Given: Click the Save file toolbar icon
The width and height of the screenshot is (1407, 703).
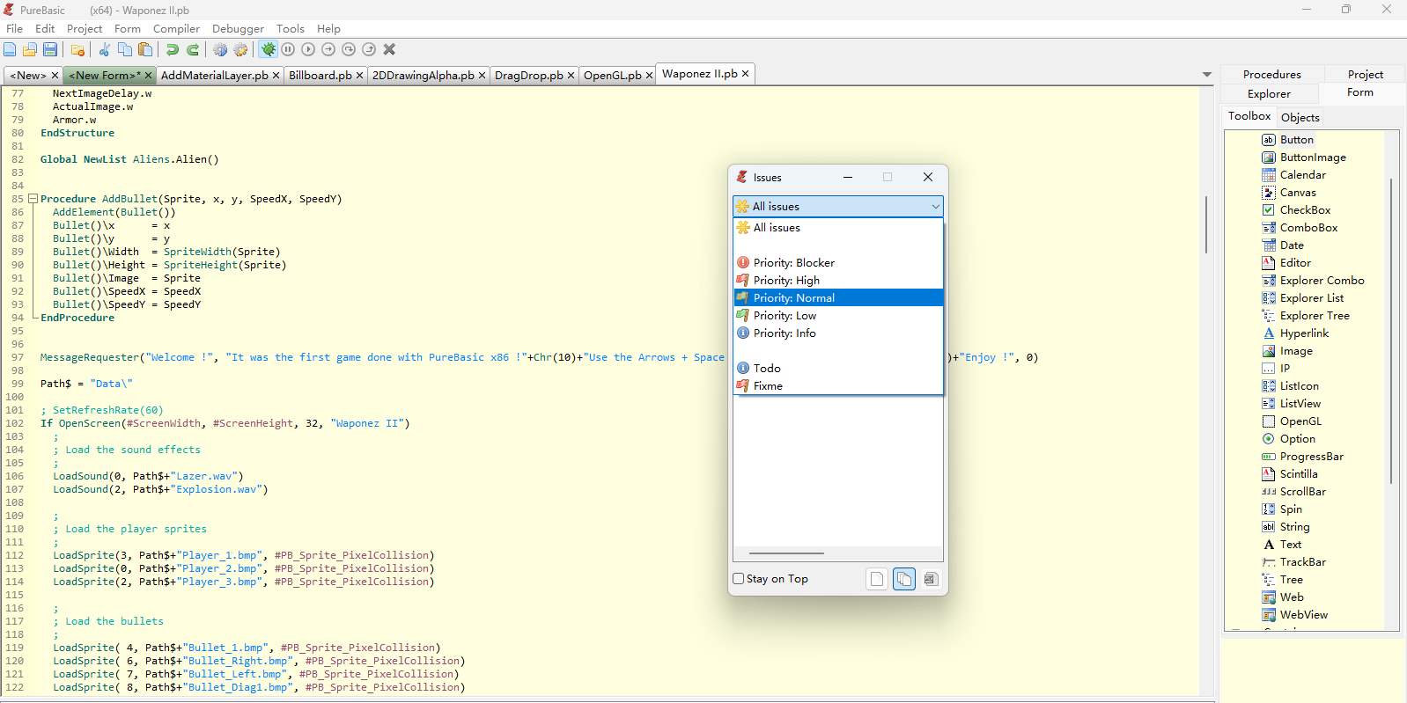Looking at the screenshot, I should pos(50,50).
